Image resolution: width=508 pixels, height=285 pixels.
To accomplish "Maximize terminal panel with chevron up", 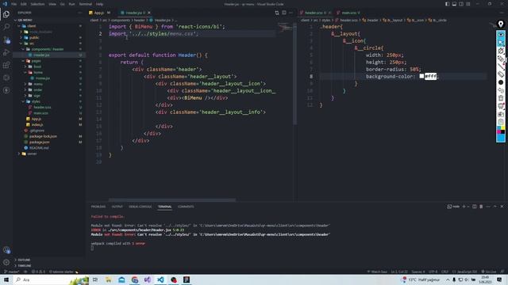I will pyautogui.click(x=495, y=207).
